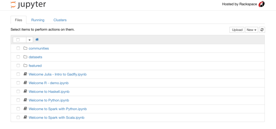Click the Rackspace logo icon
276x129 pixels.
coord(261,4)
